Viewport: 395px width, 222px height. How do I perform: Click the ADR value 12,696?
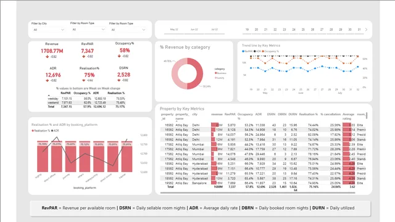53,75
